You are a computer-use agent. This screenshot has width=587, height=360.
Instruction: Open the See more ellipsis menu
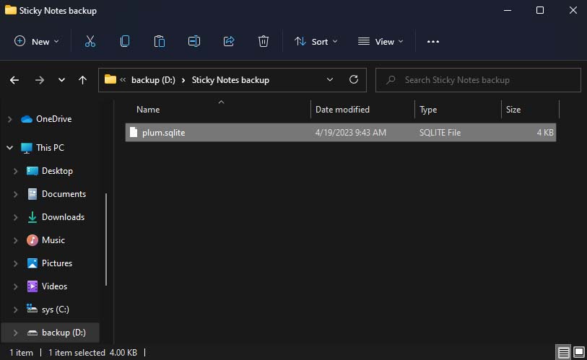point(433,42)
